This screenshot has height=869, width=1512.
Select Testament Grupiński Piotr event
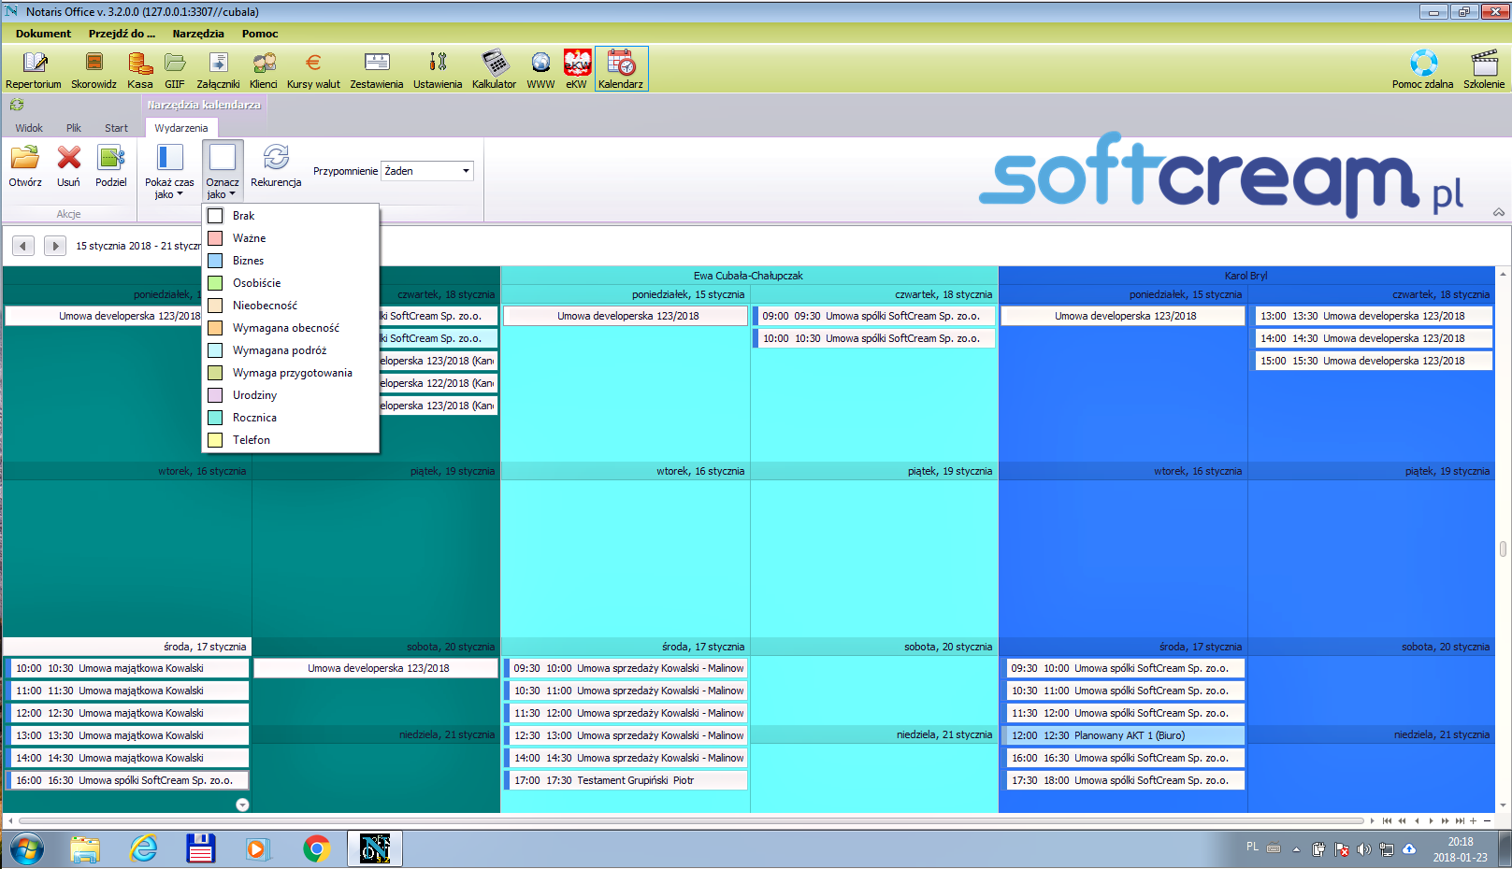tap(626, 780)
